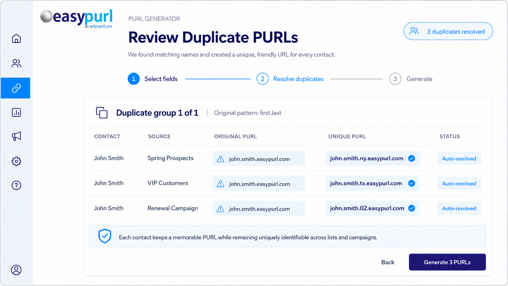This screenshot has height=286, width=508.
Task: Open the Reports chart icon in sidebar
Action: point(16,112)
